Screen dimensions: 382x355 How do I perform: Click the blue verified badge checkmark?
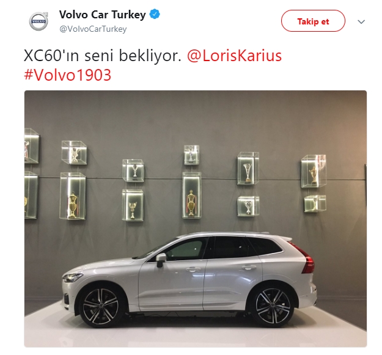click(155, 14)
